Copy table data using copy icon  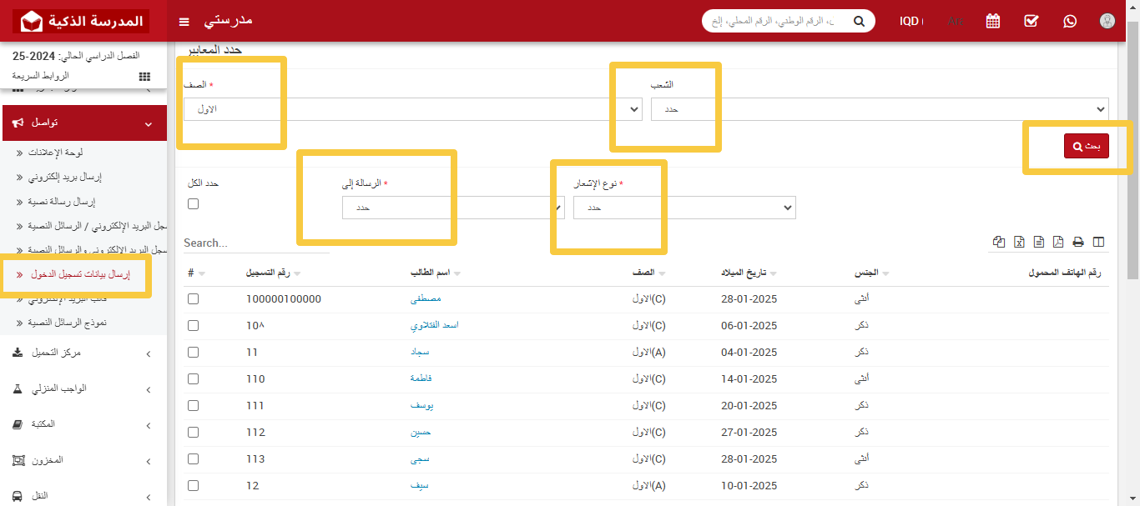pyautogui.click(x=999, y=242)
